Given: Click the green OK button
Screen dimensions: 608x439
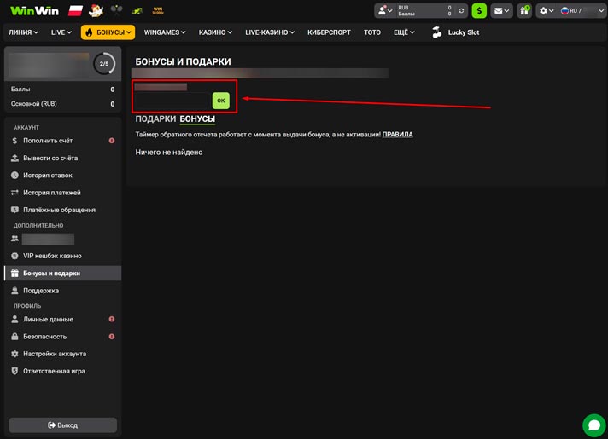Looking at the screenshot, I should (220, 101).
